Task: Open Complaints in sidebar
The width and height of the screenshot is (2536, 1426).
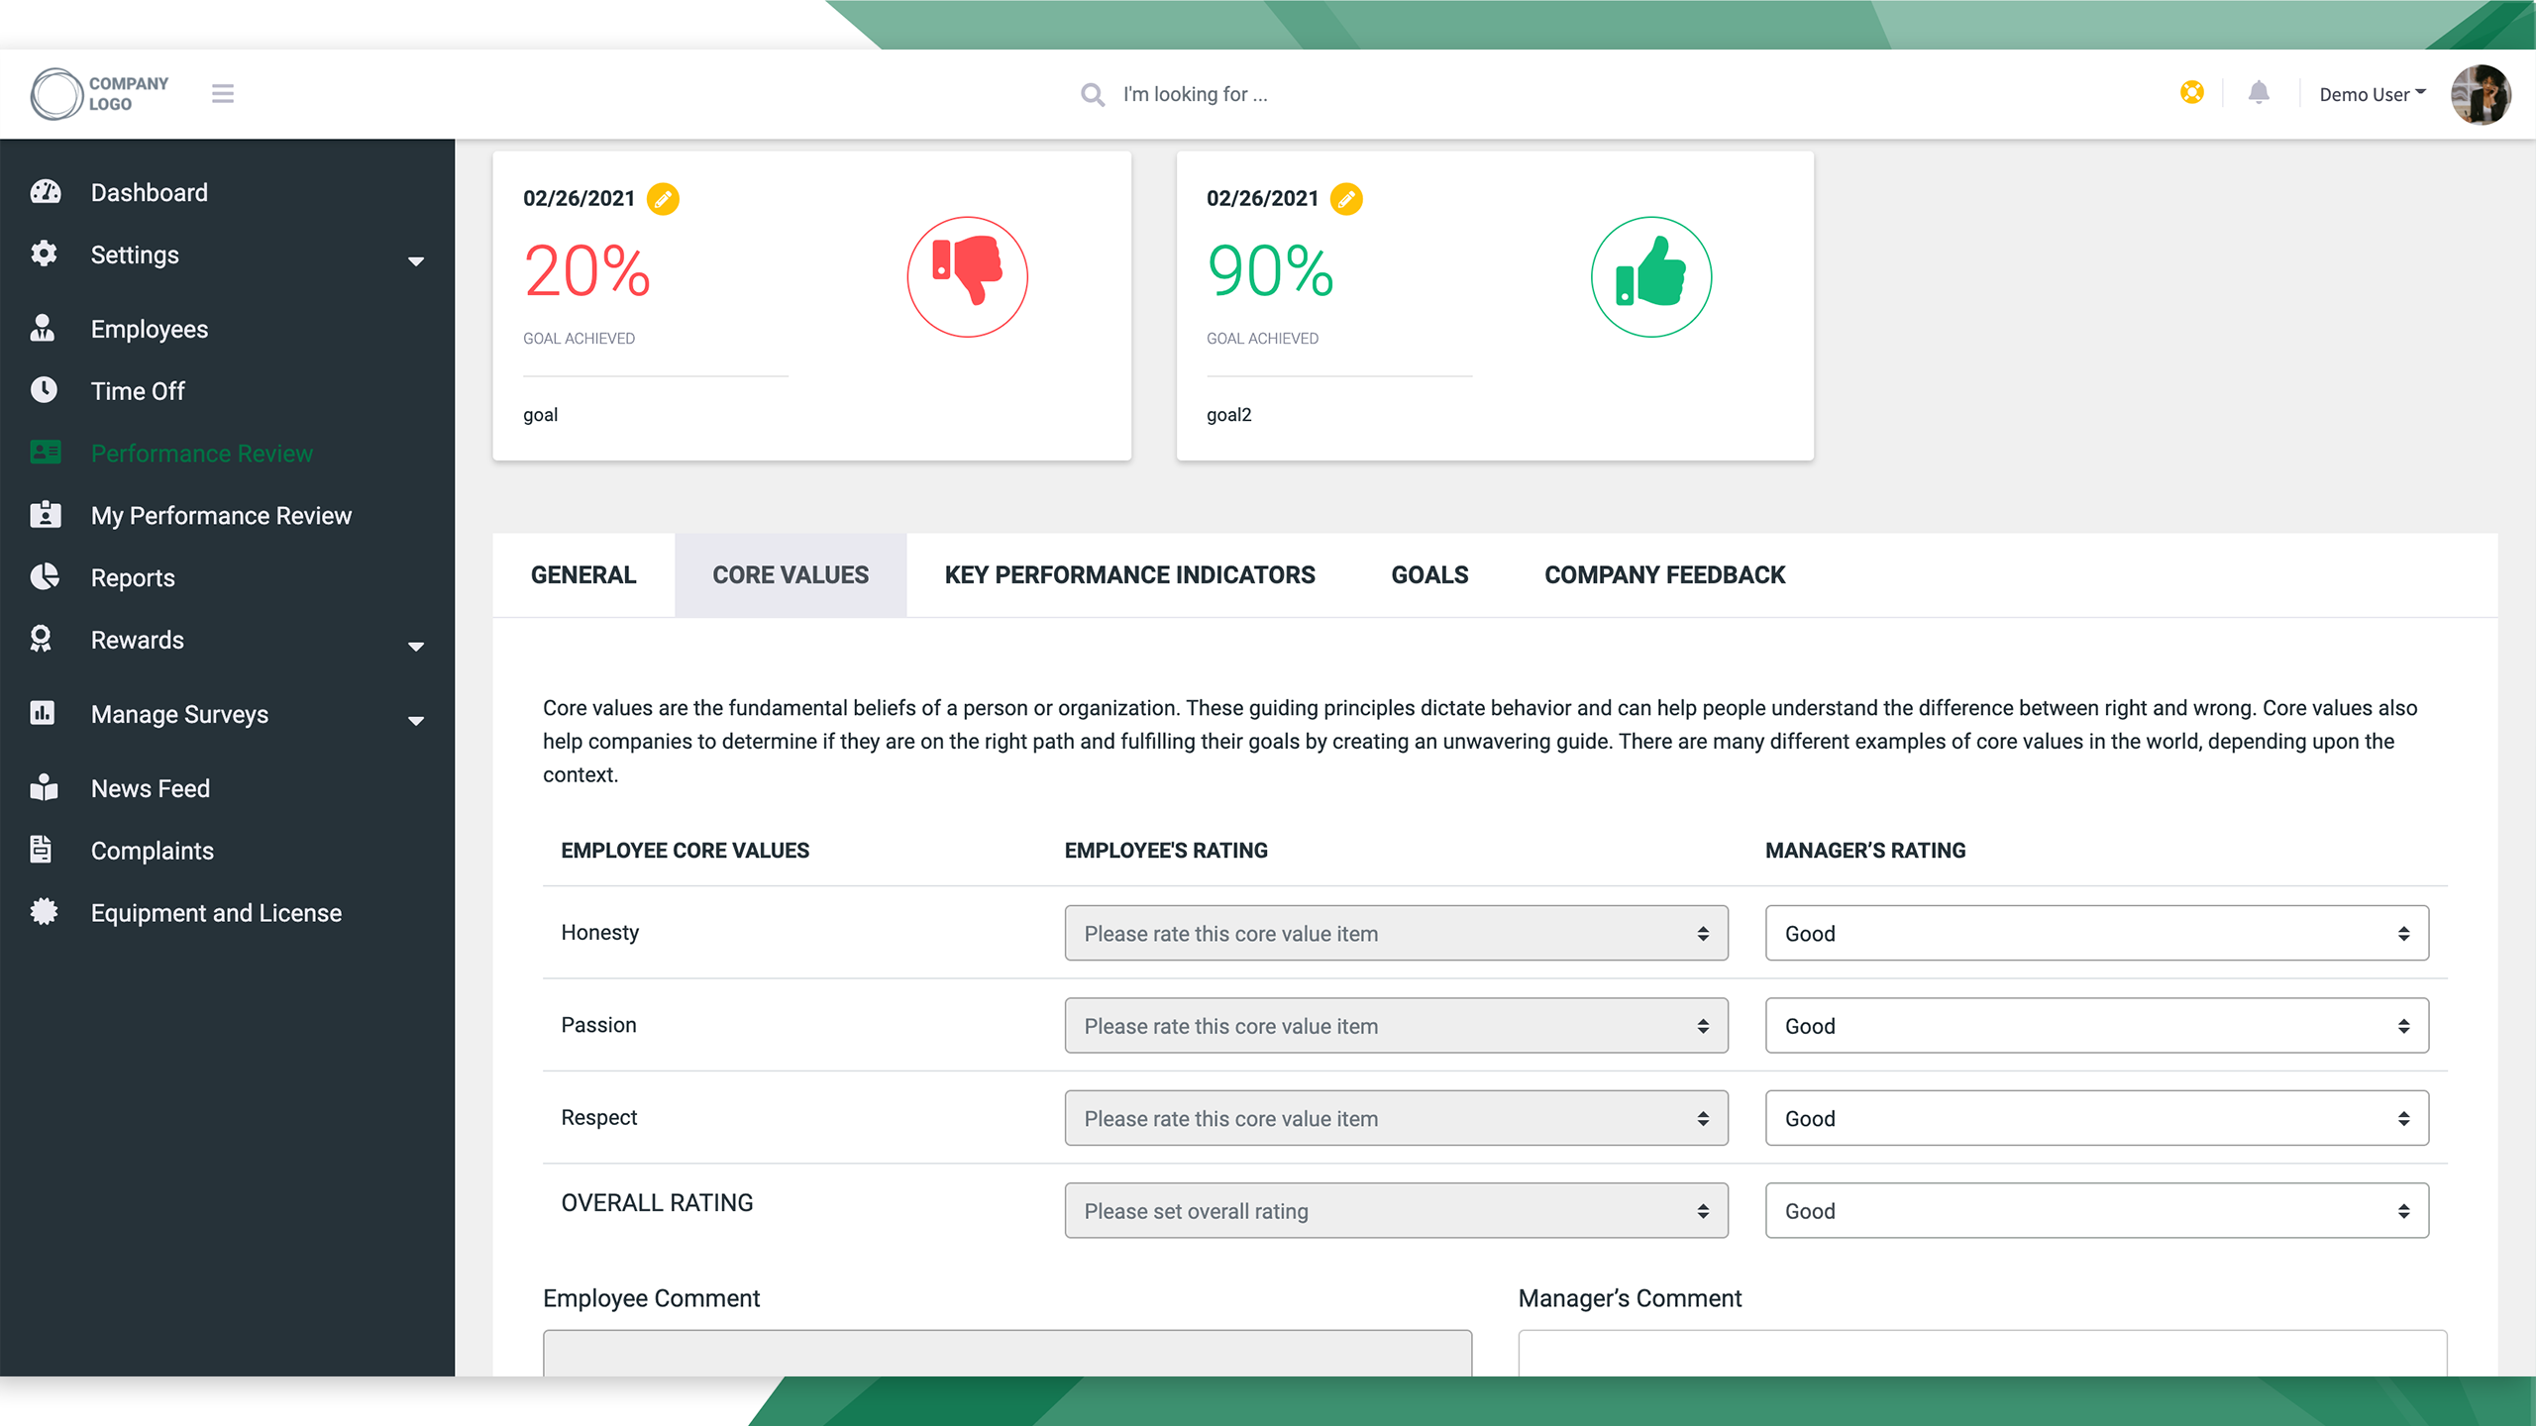Action: coord(153,851)
